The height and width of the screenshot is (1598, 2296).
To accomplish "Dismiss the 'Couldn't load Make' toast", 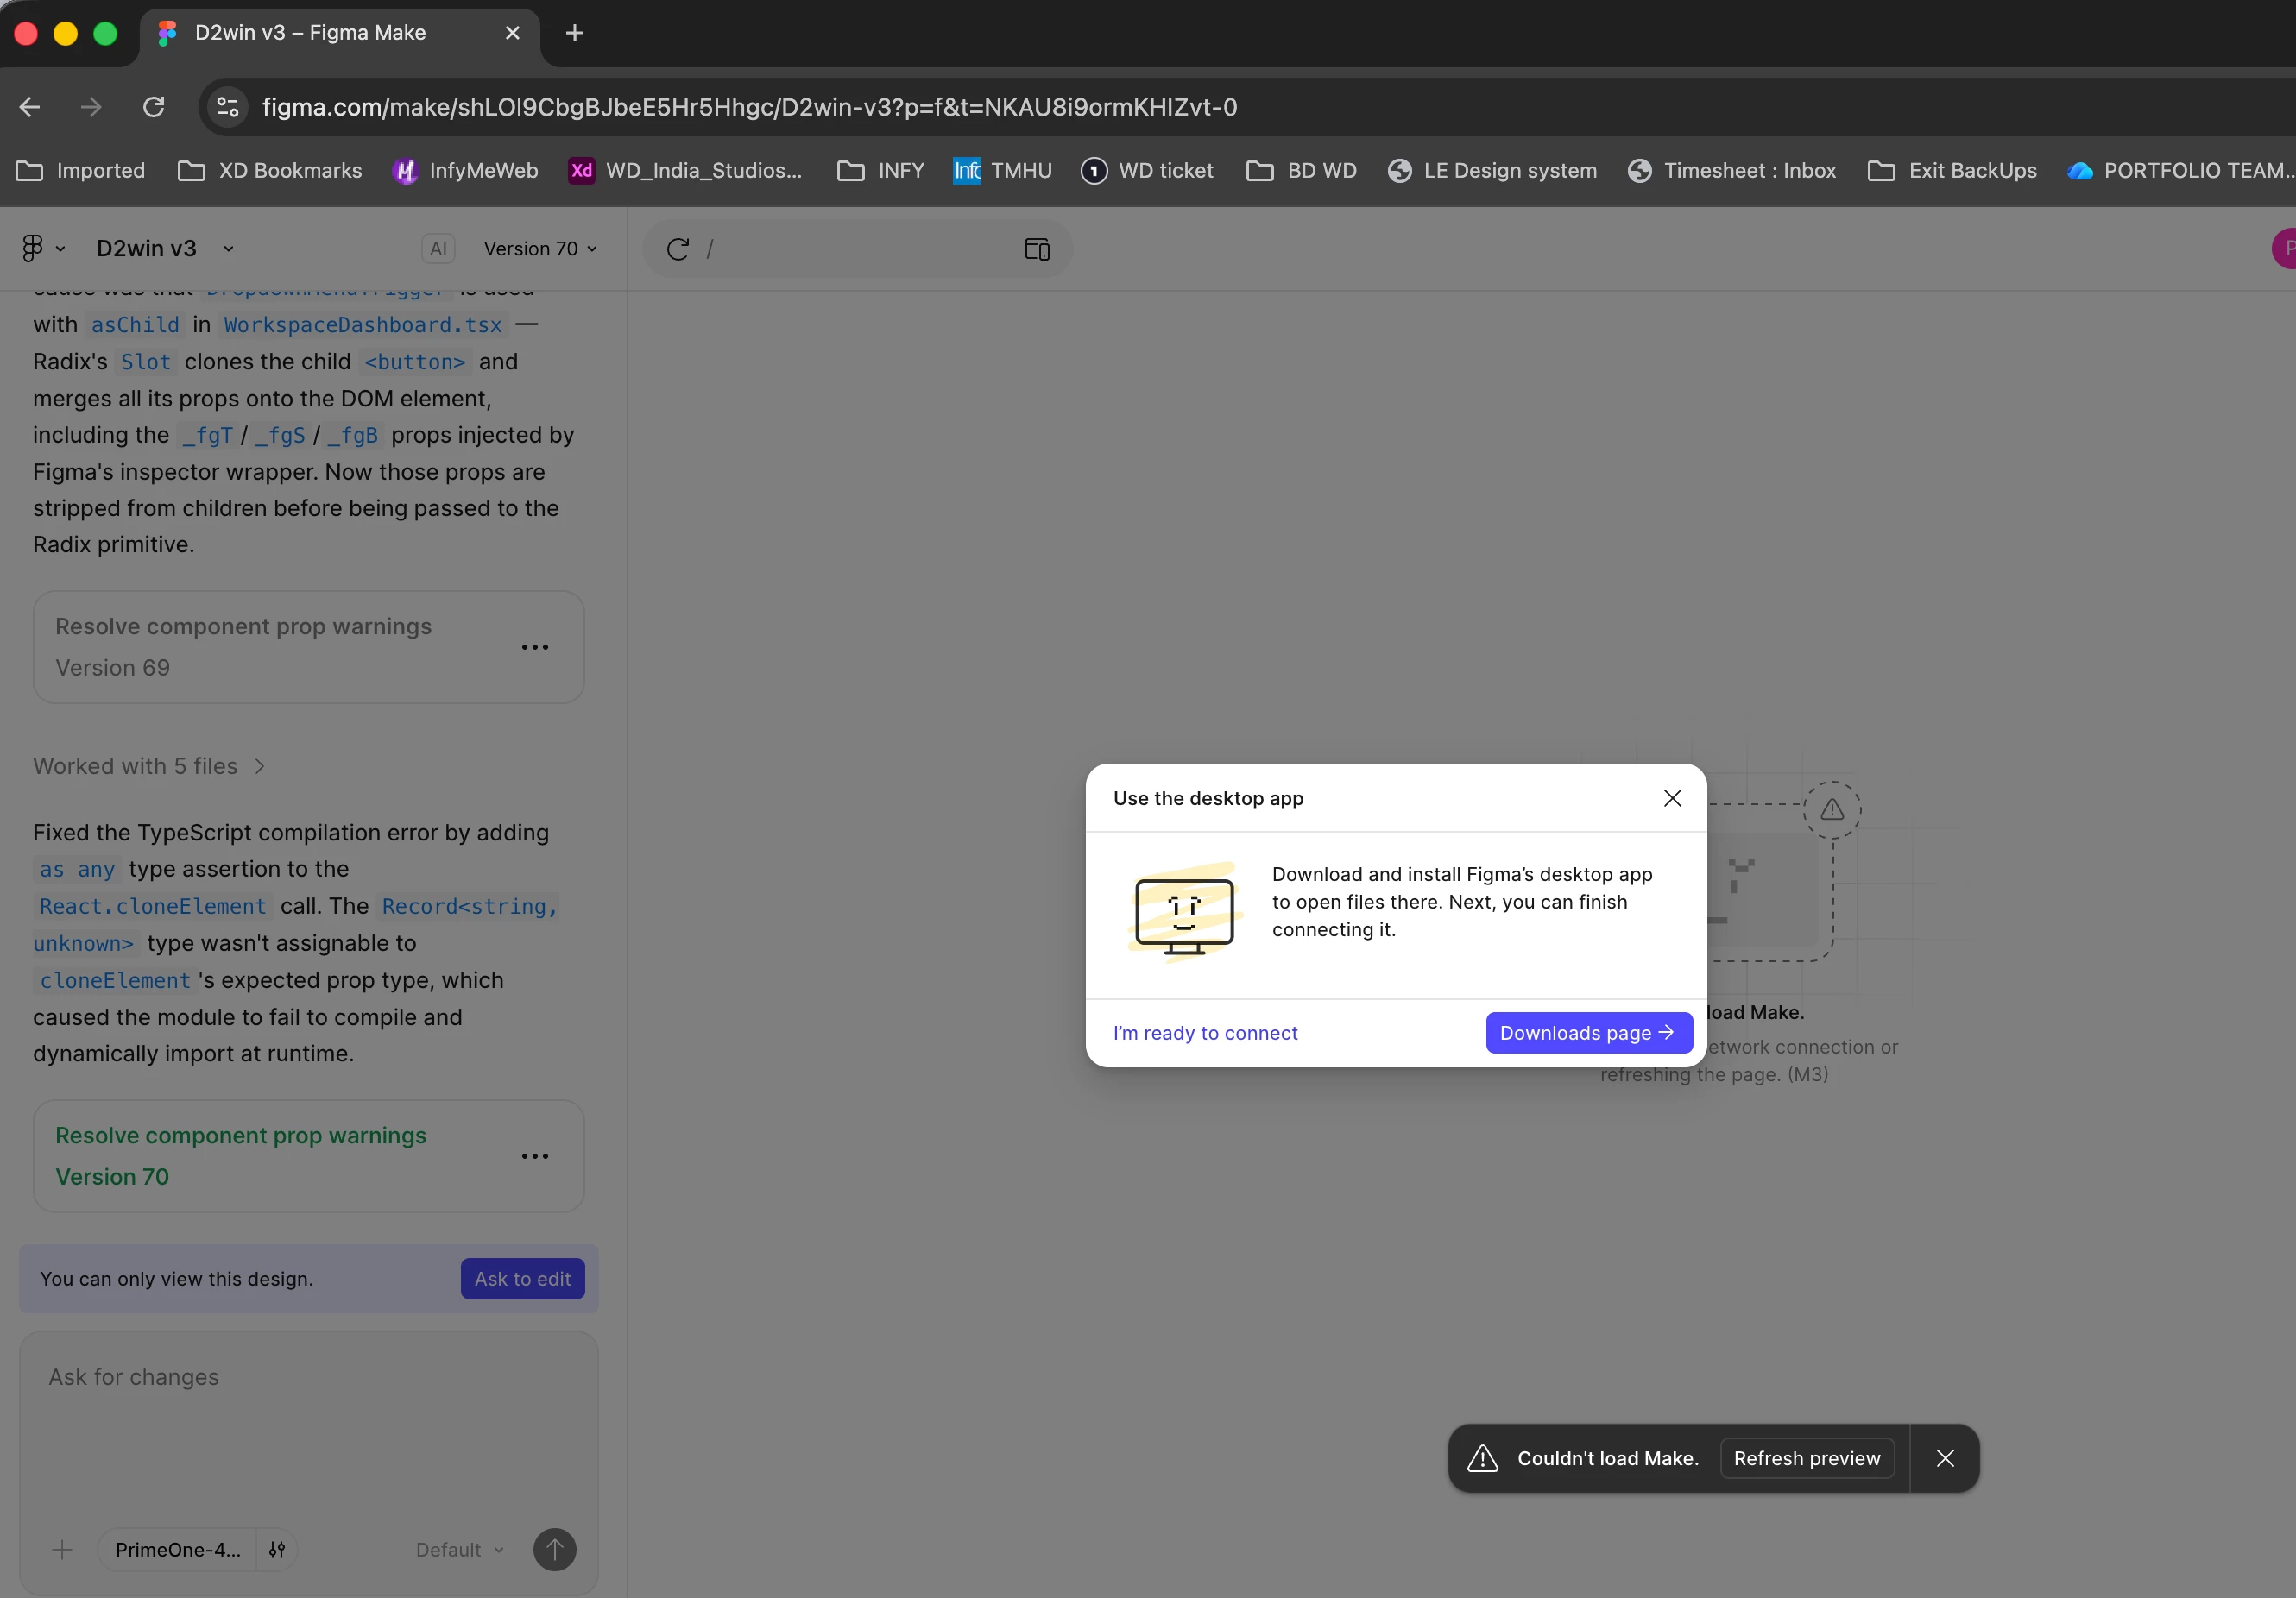I will [1944, 1458].
